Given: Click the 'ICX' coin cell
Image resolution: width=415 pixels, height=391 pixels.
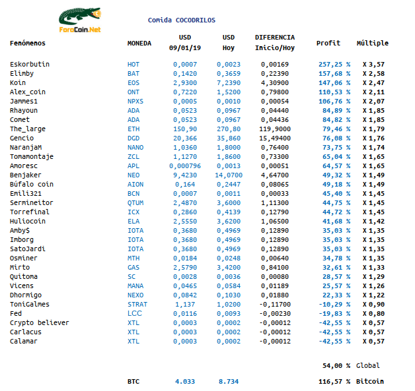Looking at the screenshot, I should click(x=133, y=212).
